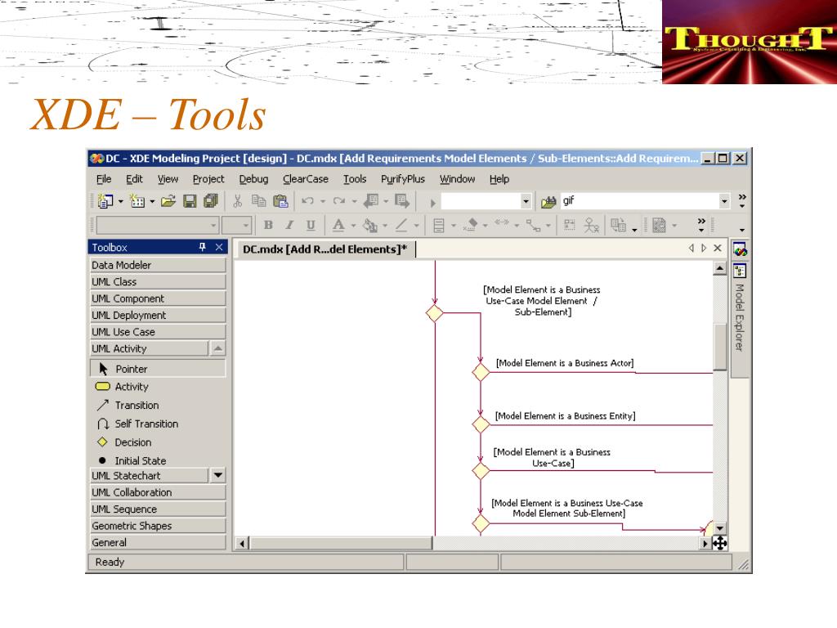The image size is (837, 628).
Task: Select the Activity tool in the Toolbox
Action: (x=158, y=387)
